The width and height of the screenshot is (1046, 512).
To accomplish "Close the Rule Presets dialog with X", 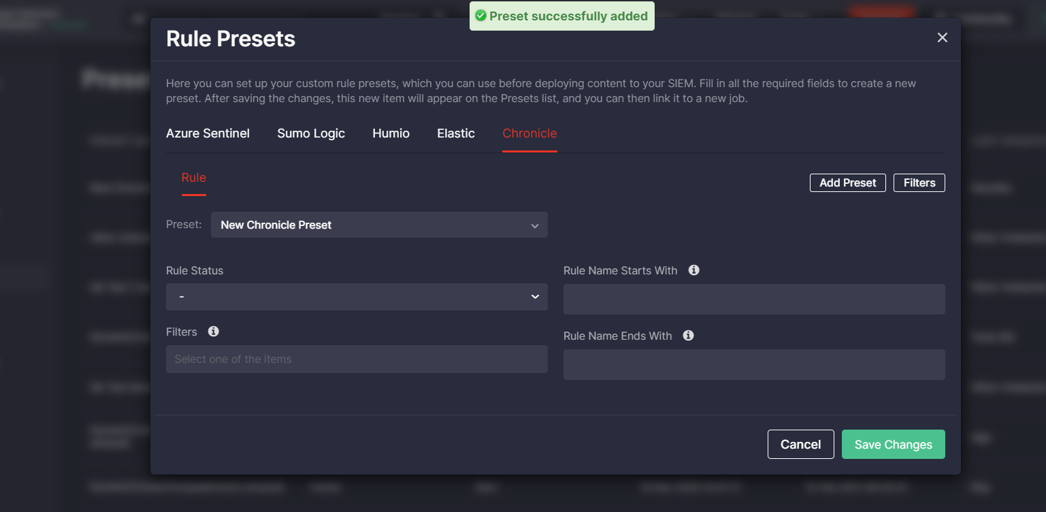I will tap(943, 38).
